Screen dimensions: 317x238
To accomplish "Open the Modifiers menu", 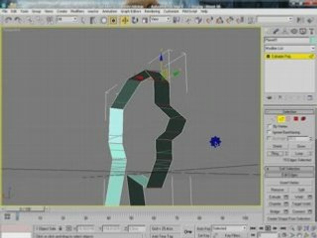I will [x=77, y=11].
